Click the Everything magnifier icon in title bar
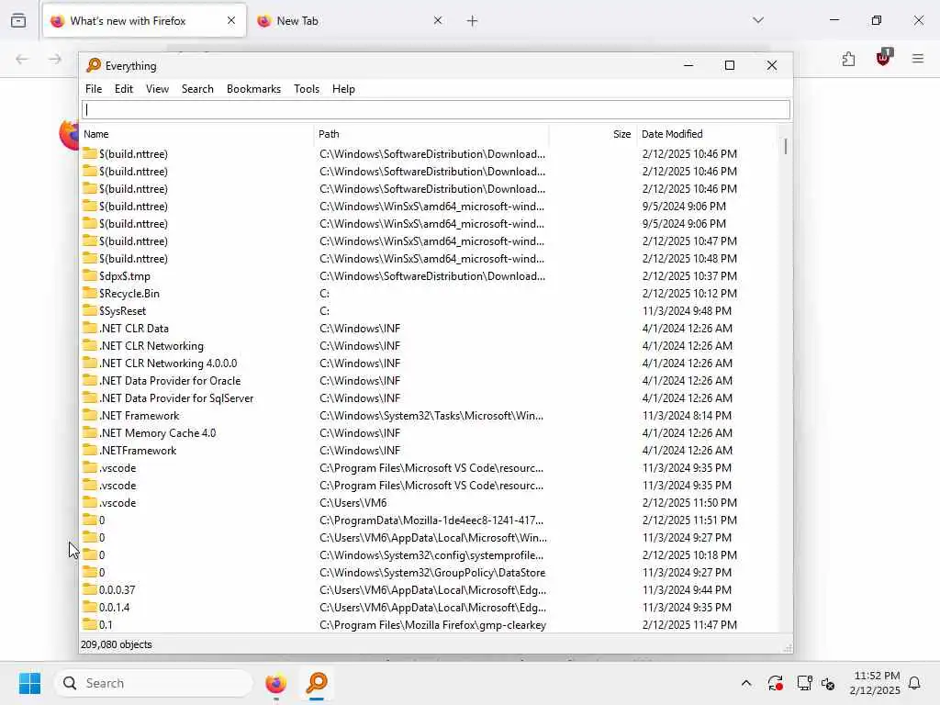940x705 pixels. [94, 65]
